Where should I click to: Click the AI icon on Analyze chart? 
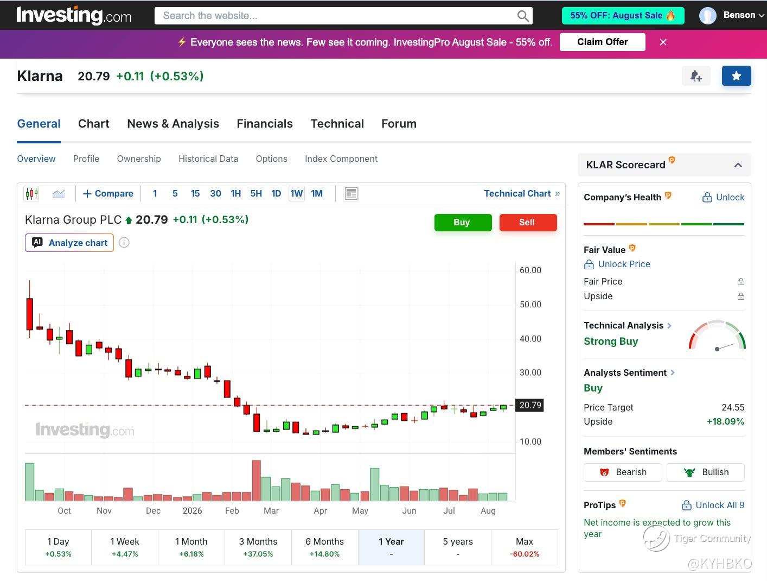point(37,243)
